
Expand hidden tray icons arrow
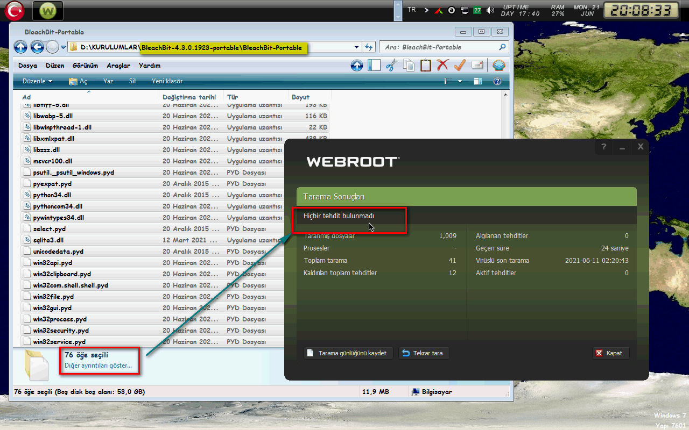(426, 10)
